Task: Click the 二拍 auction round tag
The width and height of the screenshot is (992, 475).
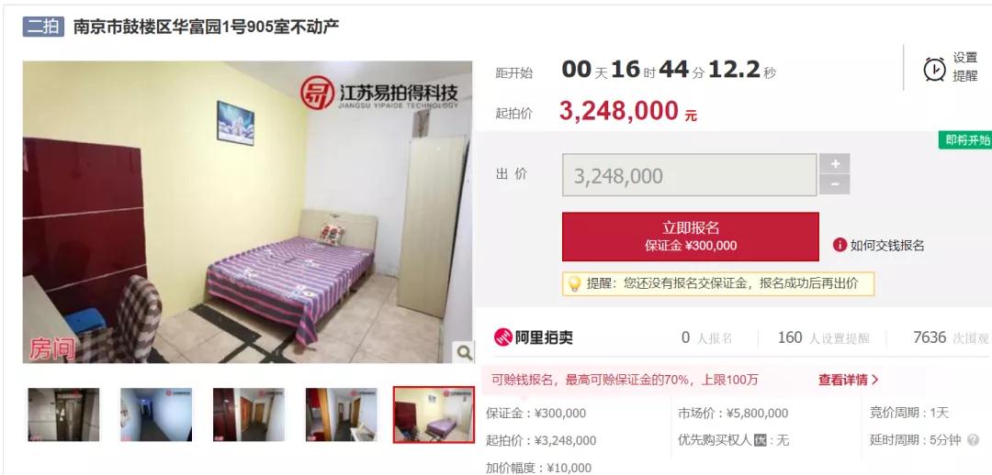Action: (43, 26)
